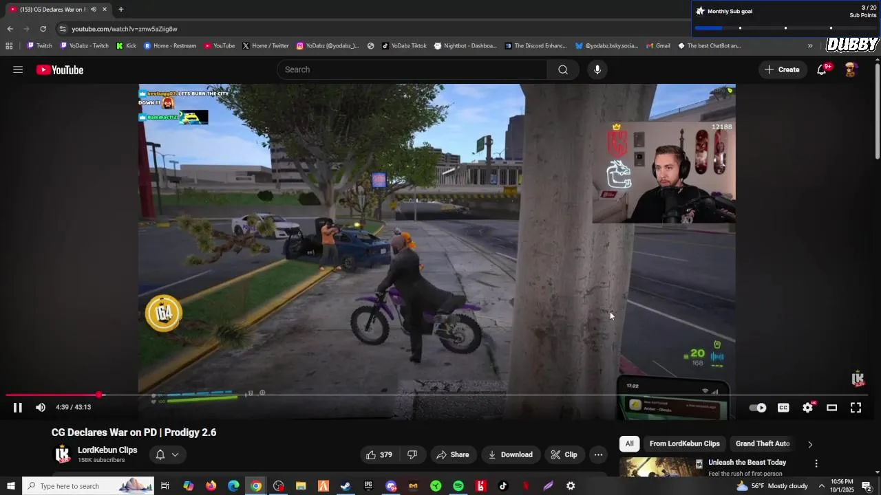881x495 pixels.
Task: Open Twitch bookmark
Action: tap(39, 46)
